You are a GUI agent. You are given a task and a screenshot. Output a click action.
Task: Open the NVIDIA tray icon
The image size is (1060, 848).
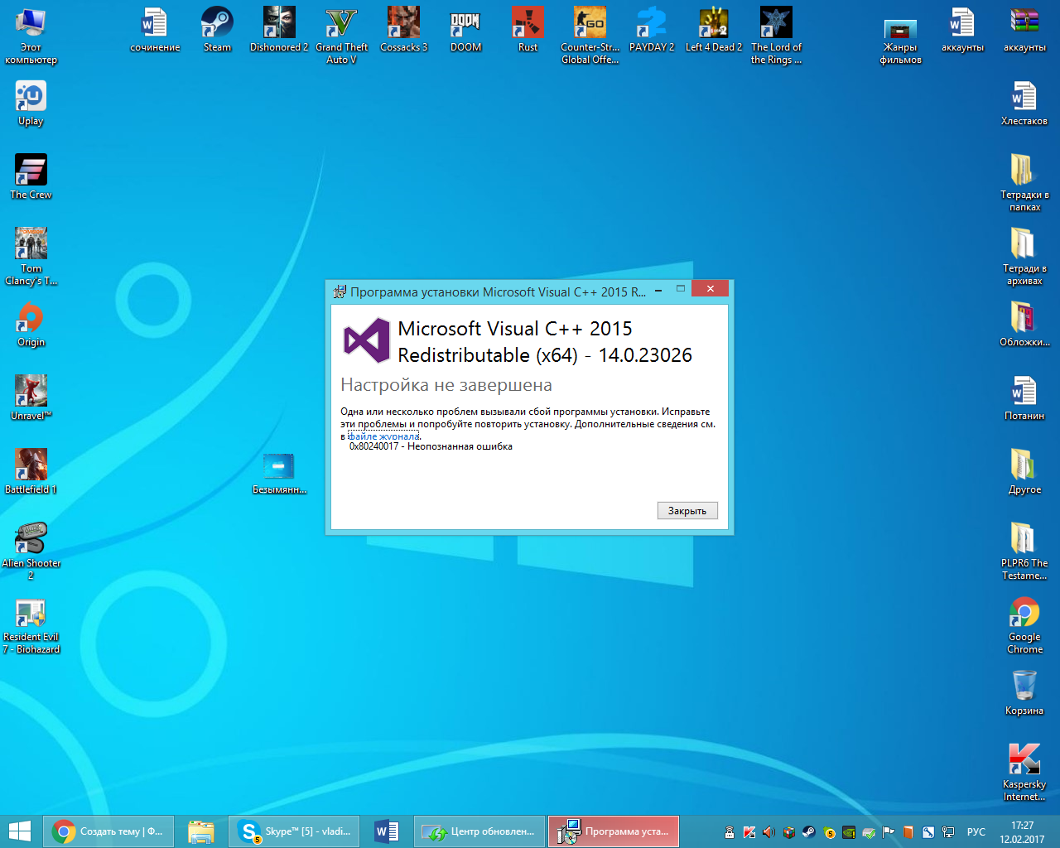coord(849,832)
